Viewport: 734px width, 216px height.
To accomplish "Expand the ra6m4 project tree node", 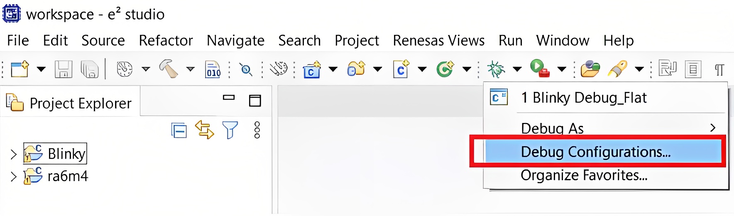I will click(x=13, y=177).
